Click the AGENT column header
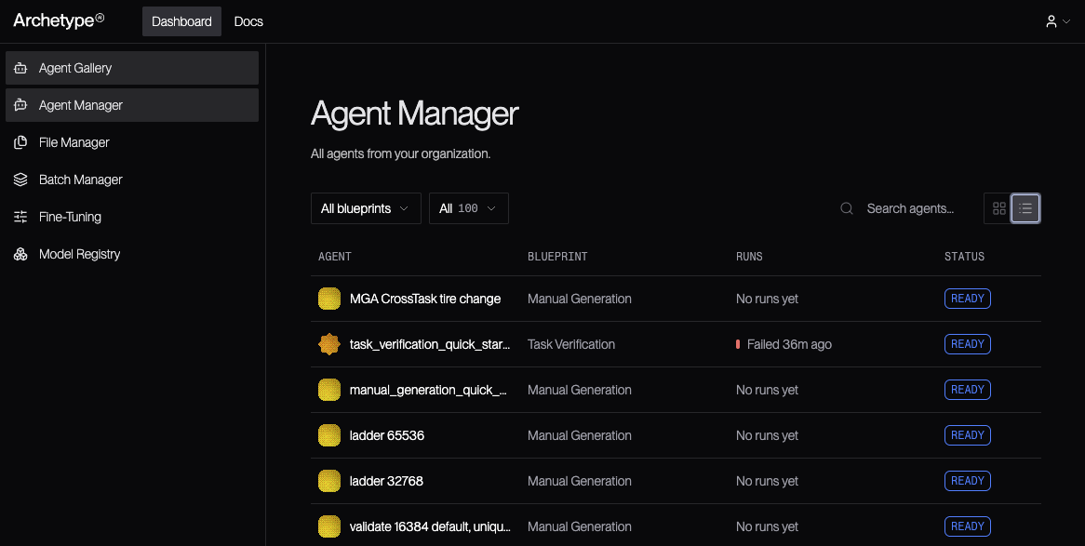Viewport: 1085px width, 546px height. click(335, 256)
